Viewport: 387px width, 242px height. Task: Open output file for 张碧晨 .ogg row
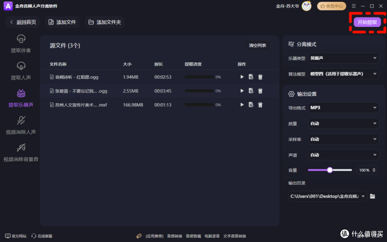251,91
